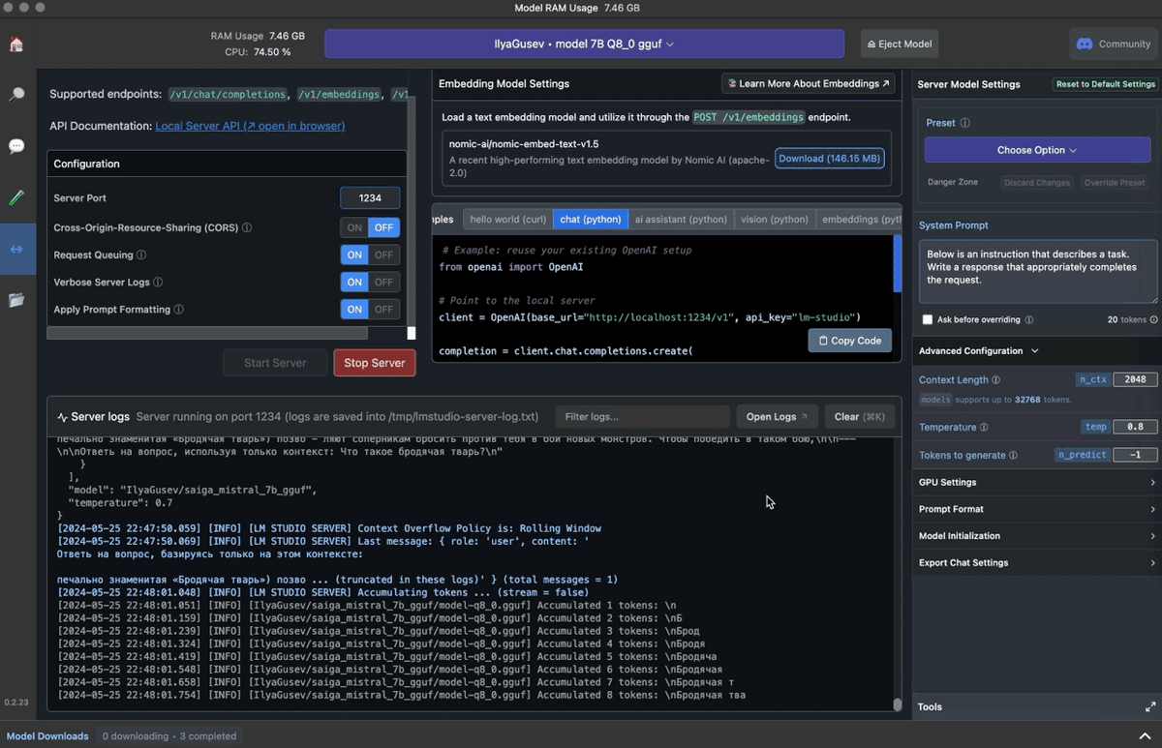Open the Choose Option preset dropdown
1162x748 pixels.
click(1037, 150)
